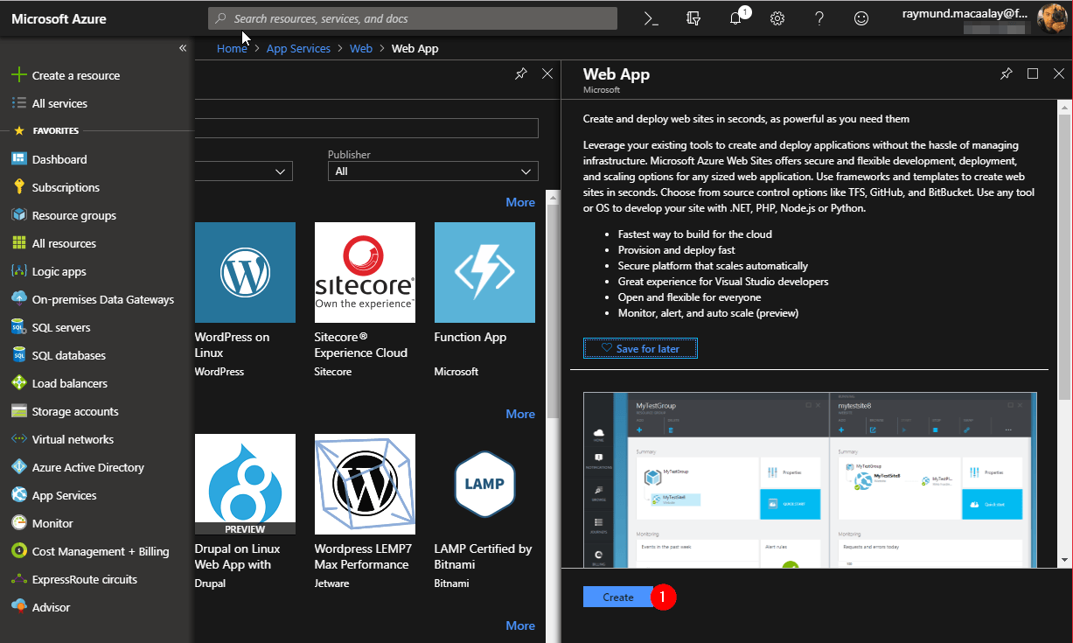Screen dimensions: 1073x643
Task: Click the More link above WordPress on Linux
Action: 520,202
